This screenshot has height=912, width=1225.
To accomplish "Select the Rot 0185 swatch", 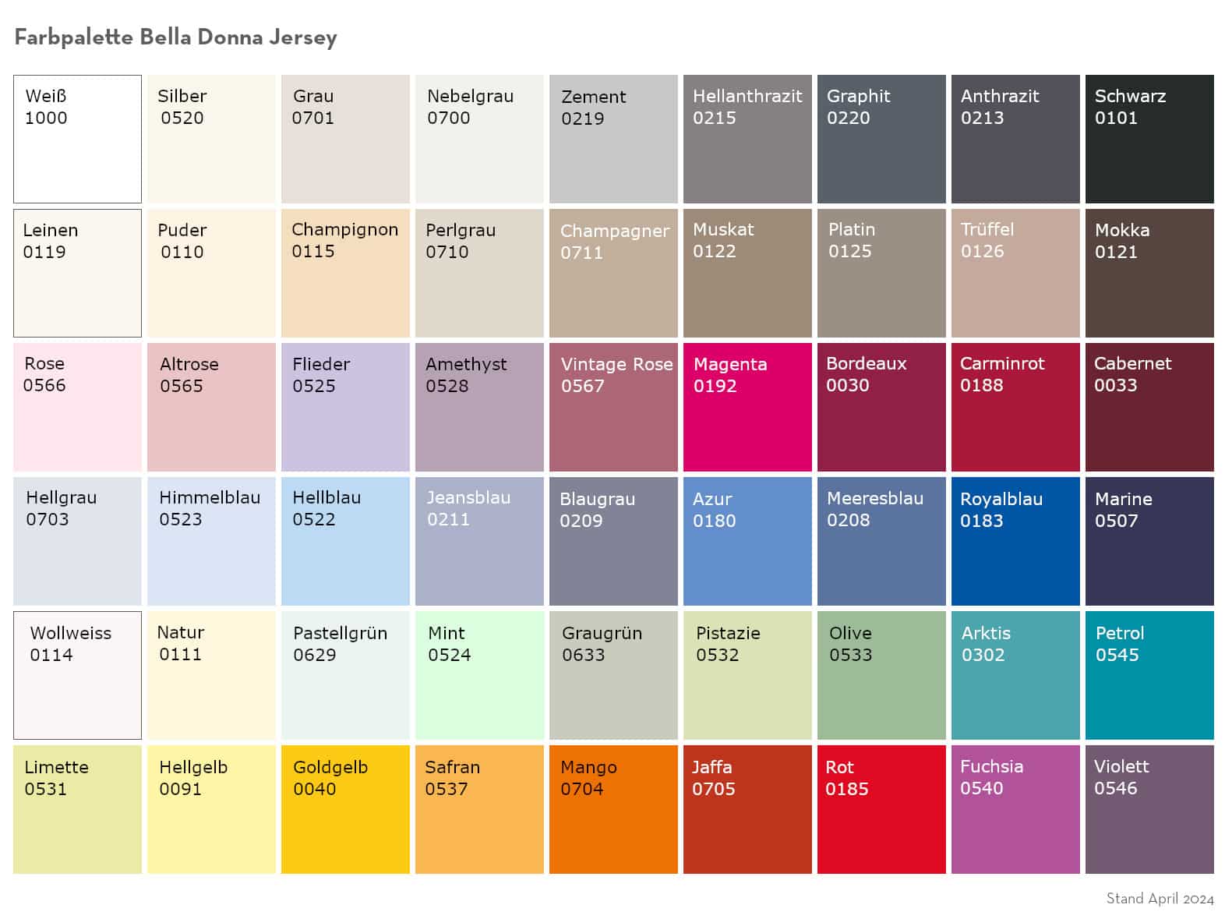I will pos(881,809).
